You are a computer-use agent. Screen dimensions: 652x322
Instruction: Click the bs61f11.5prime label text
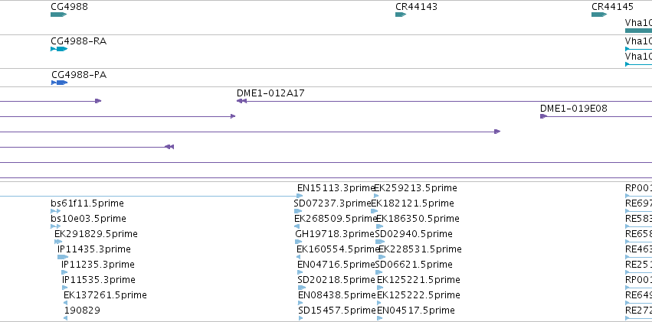[87, 203]
